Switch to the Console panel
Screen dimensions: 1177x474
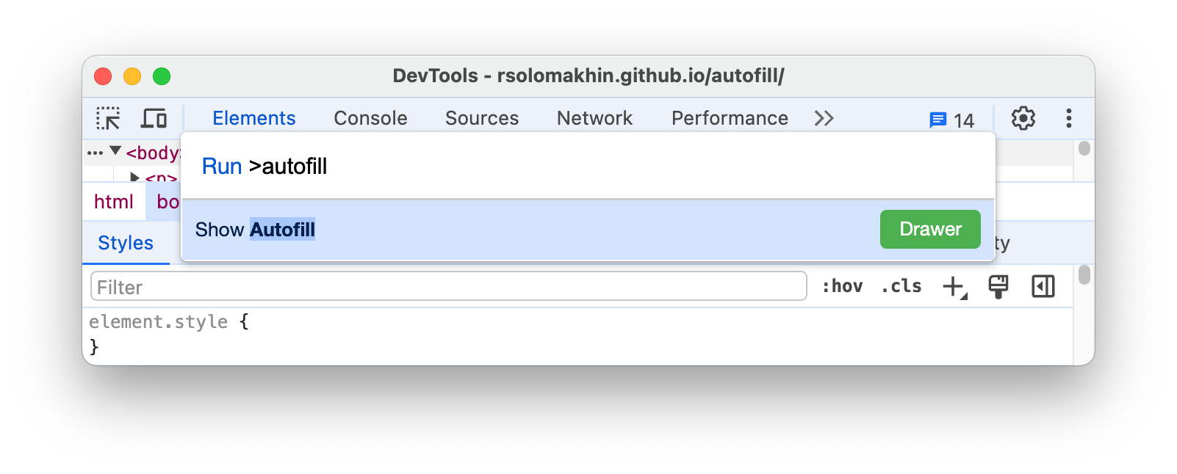pos(370,117)
